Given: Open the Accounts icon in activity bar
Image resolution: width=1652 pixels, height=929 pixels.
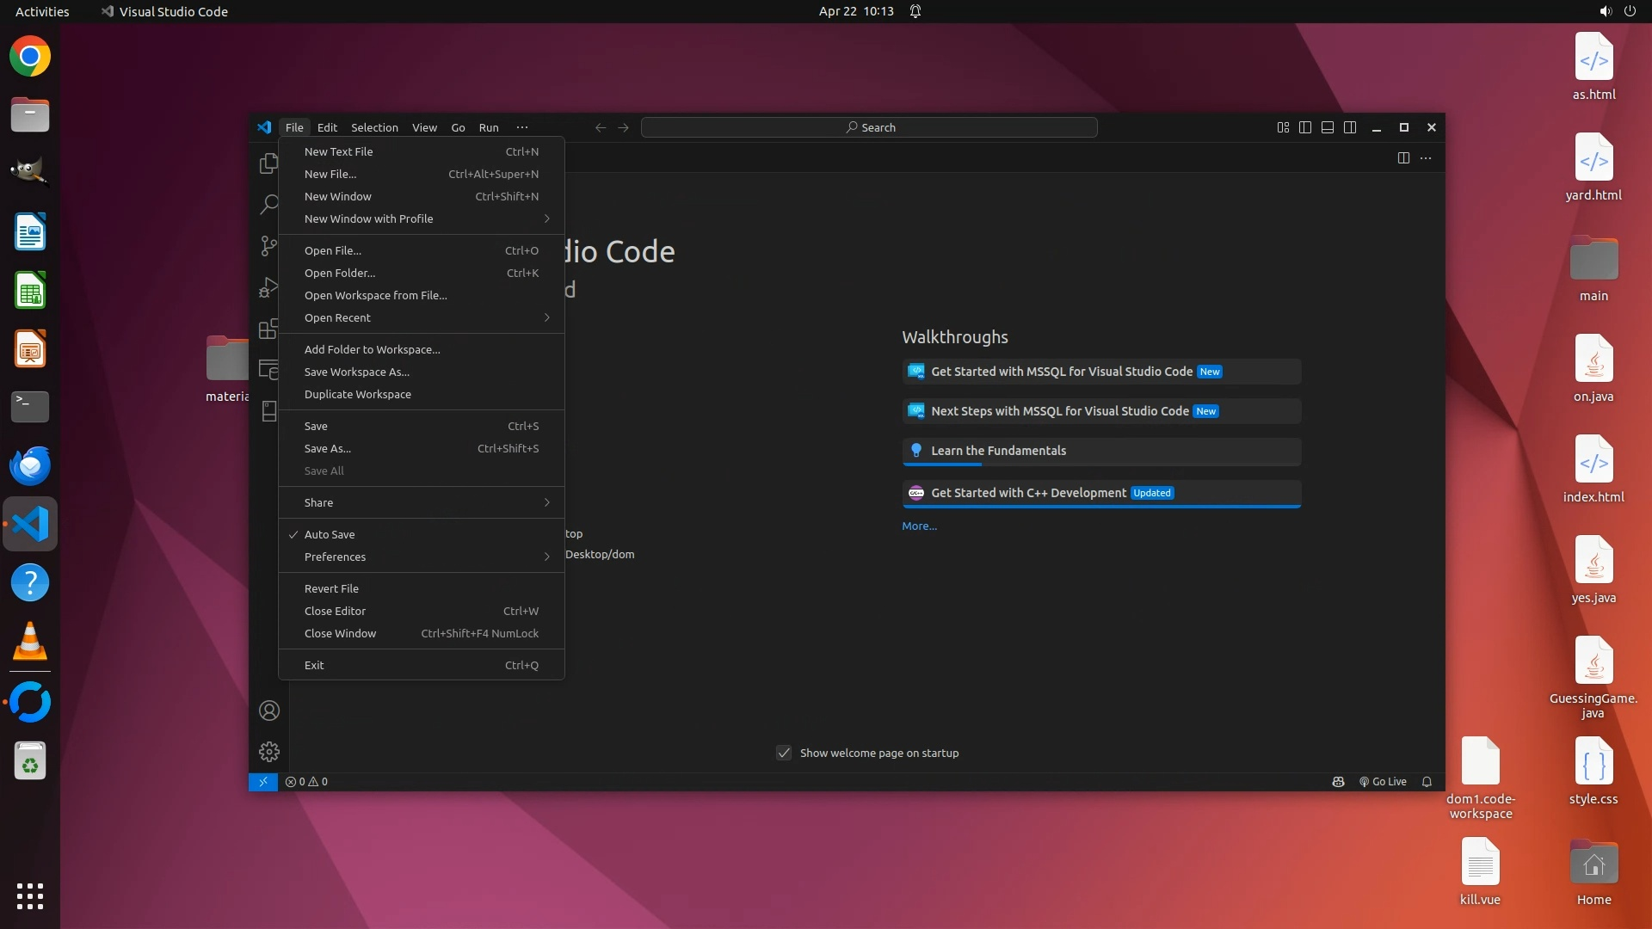Looking at the screenshot, I should [x=269, y=711].
